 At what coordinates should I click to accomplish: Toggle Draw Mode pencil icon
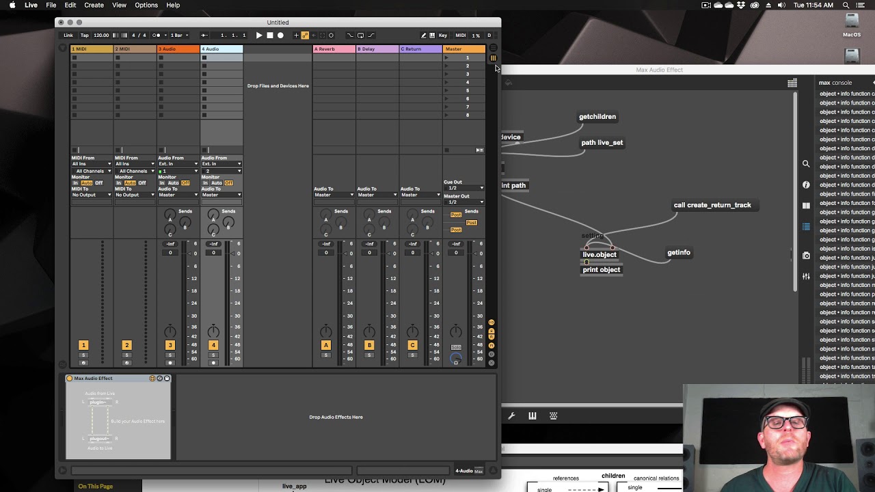(423, 35)
